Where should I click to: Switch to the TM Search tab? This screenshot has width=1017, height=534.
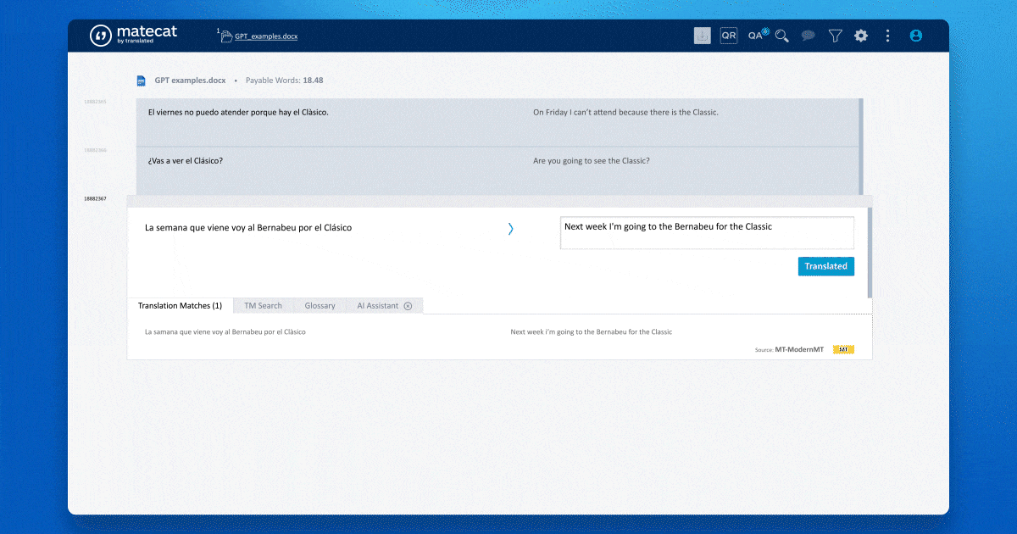[263, 306]
